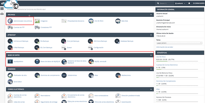Screen dimensions: 205x103
Task: Open the File Backups icon
Action: 37,41
